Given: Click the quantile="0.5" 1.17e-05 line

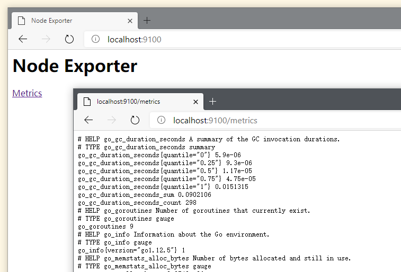Looking at the screenshot, I should 165,171.
